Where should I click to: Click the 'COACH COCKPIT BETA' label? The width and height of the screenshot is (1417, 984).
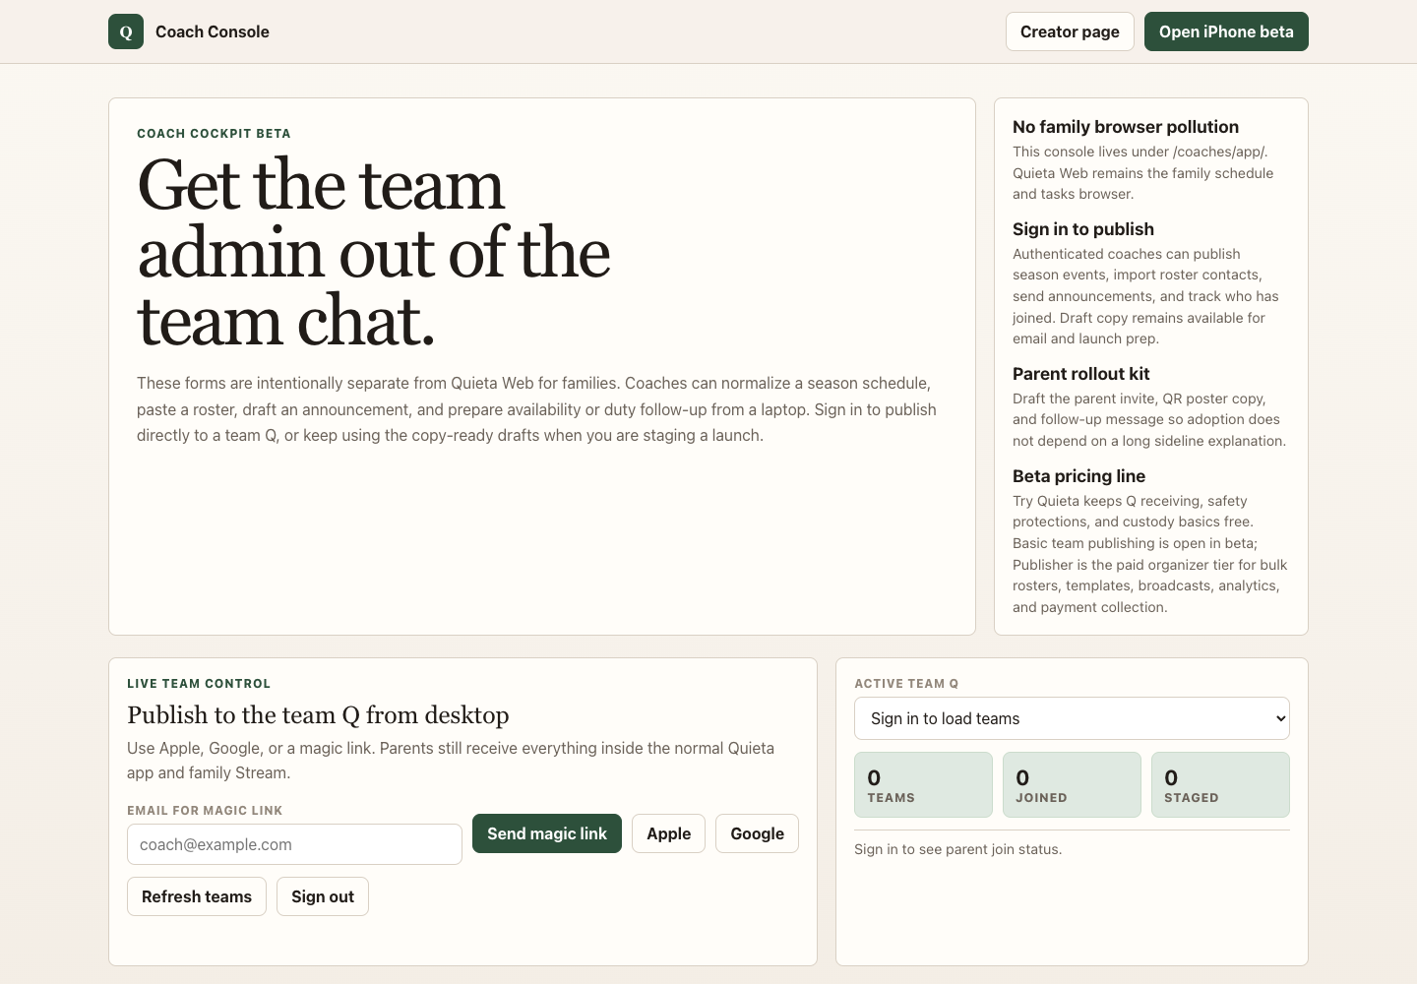[214, 134]
